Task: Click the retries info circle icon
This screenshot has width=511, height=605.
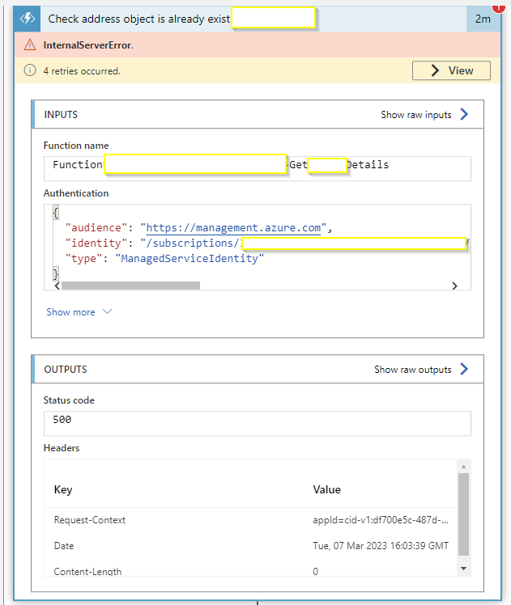Action: (x=30, y=70)
